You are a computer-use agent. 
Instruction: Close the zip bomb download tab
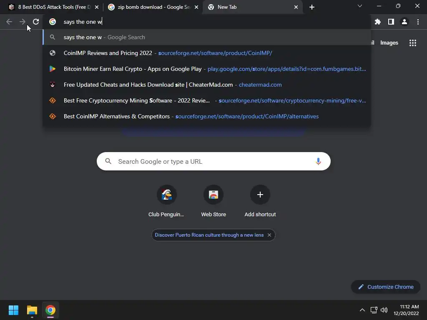click(x=196, y=7)
